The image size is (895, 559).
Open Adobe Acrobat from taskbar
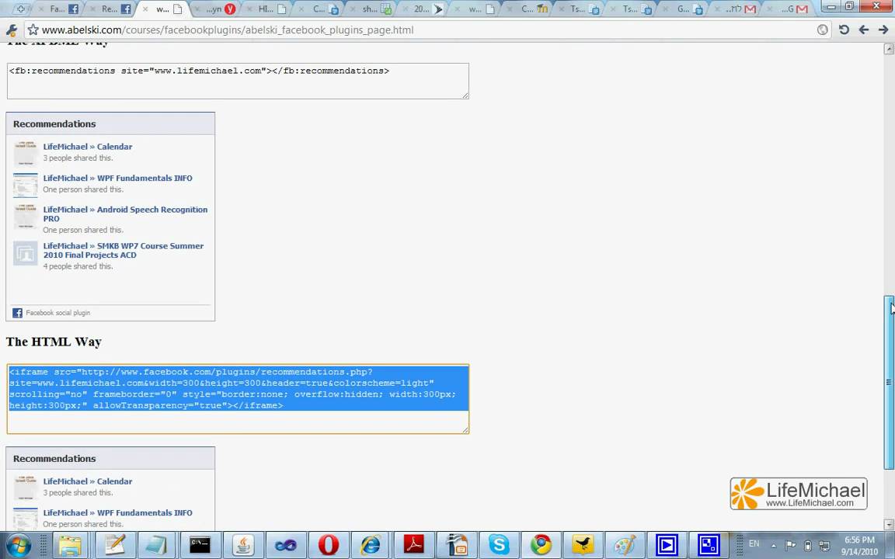(x=414, y=545)
